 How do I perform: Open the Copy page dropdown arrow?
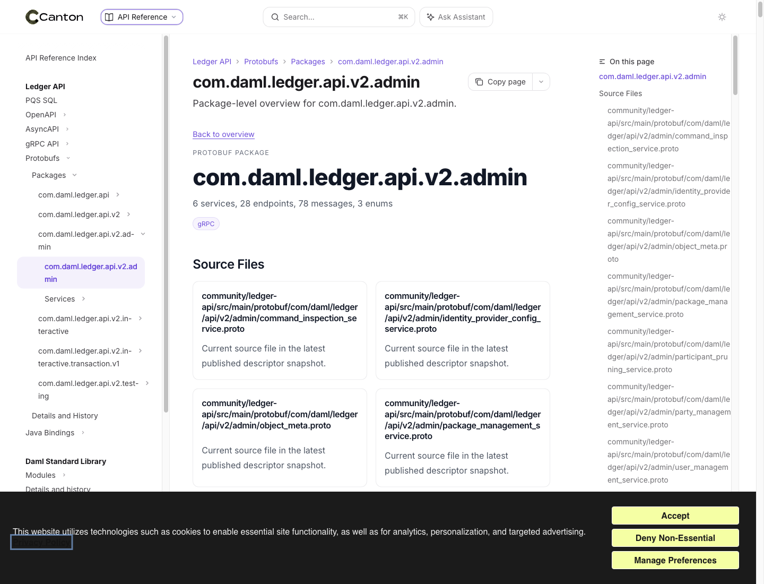click(541, 82)
